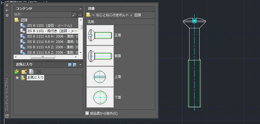Switch favorites to list view
Image resolution: width=260 pixels, height=124 pixels.
(70, 65)
